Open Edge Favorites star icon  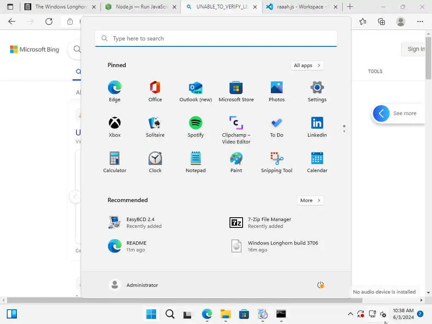[x=363, y=22]
